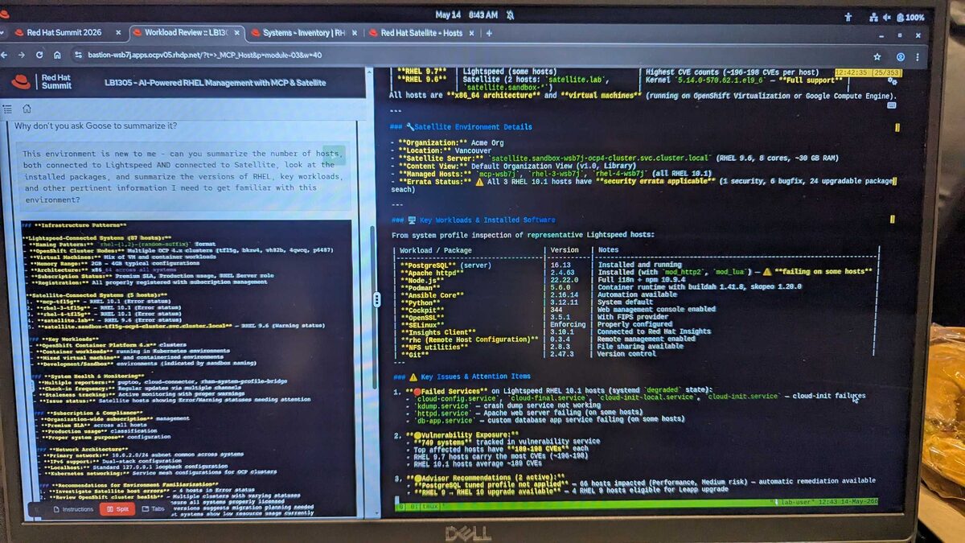Image resolution: width=965 pixels, height=543 pixels.
Task: Open the new tab plus button
Action: (489, 33)
